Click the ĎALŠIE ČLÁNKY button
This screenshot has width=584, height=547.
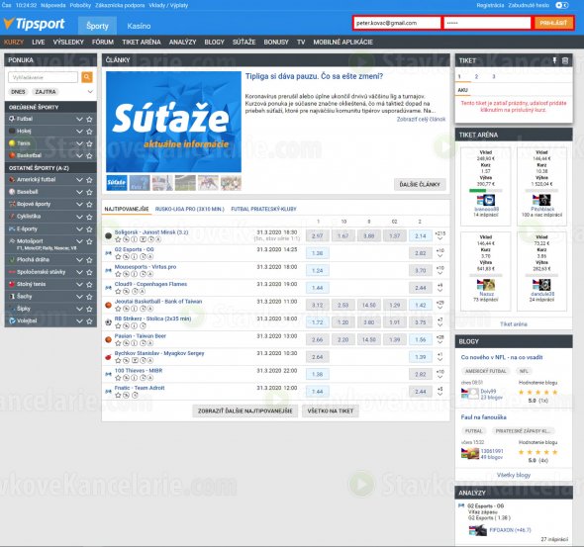point(420,185)
